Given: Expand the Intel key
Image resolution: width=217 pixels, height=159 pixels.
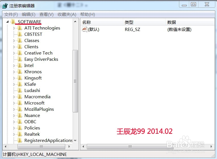Looking at the screenshot, I should [14, 66].
